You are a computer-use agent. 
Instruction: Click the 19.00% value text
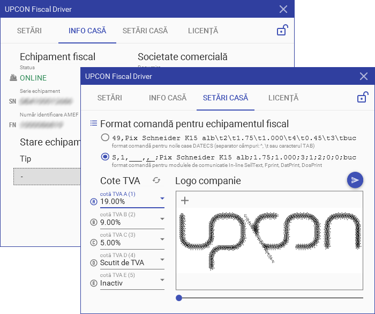[x=112, y=202]
